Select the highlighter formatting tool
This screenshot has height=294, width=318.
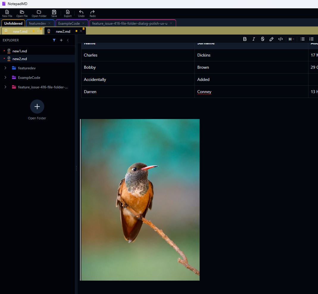tap(271, 39)
